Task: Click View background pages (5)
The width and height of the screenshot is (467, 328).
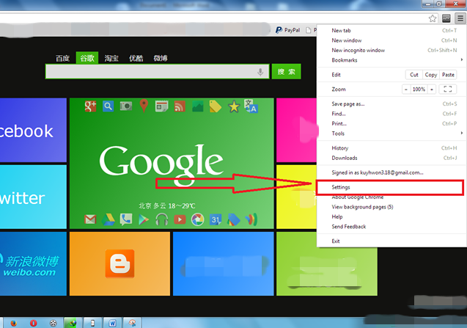Action: 391,207
